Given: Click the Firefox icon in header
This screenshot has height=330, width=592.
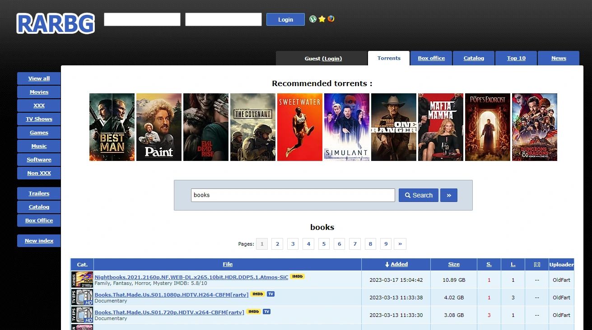Looking at the screenshot, I should (331, 19).
